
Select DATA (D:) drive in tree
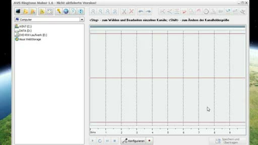pos(25,31)
